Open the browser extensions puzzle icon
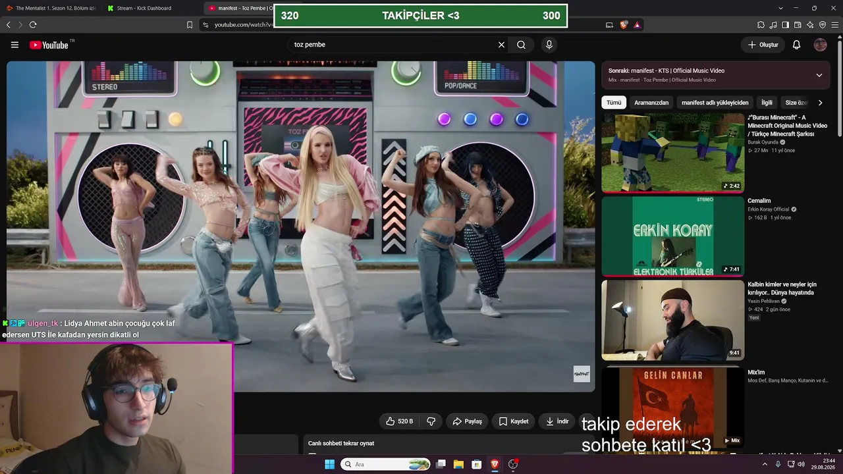 coord(761,25)
